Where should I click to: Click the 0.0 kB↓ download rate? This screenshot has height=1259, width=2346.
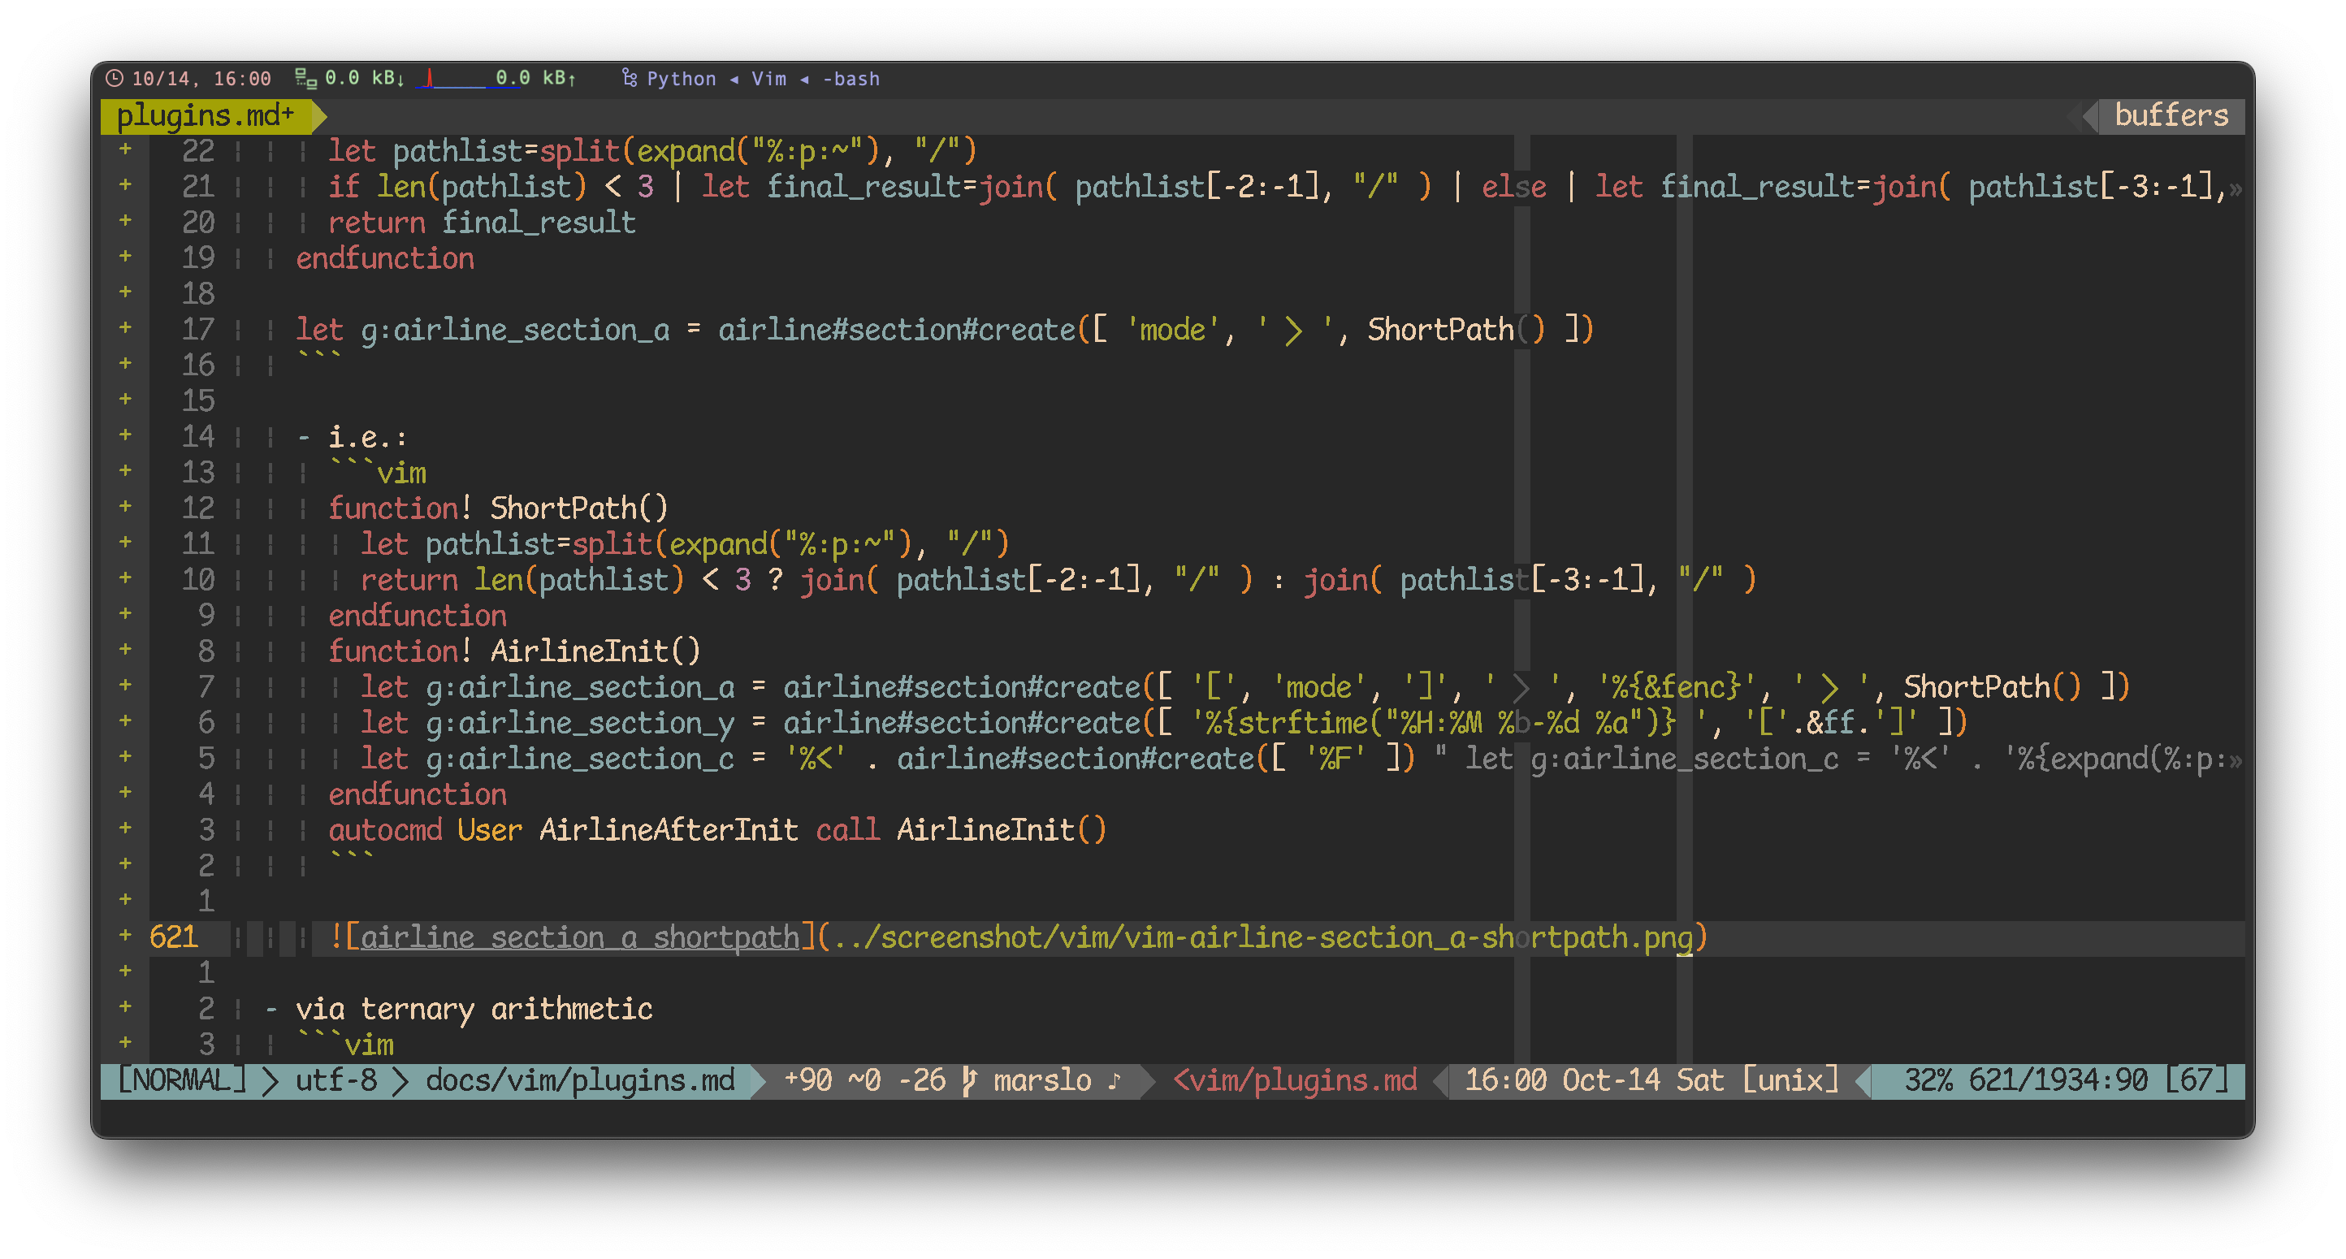(x=364, y=78)
